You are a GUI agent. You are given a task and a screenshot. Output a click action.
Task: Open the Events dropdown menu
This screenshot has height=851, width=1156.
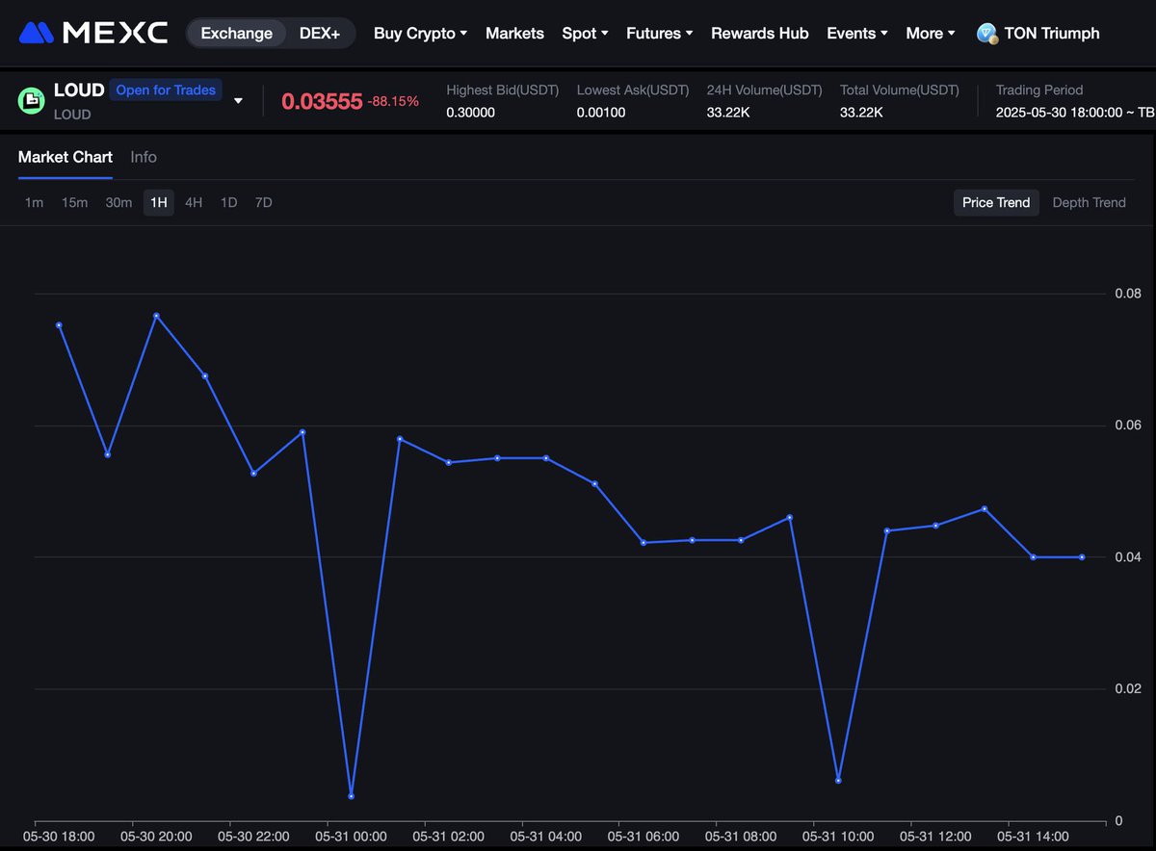click(x=856, y=33)
